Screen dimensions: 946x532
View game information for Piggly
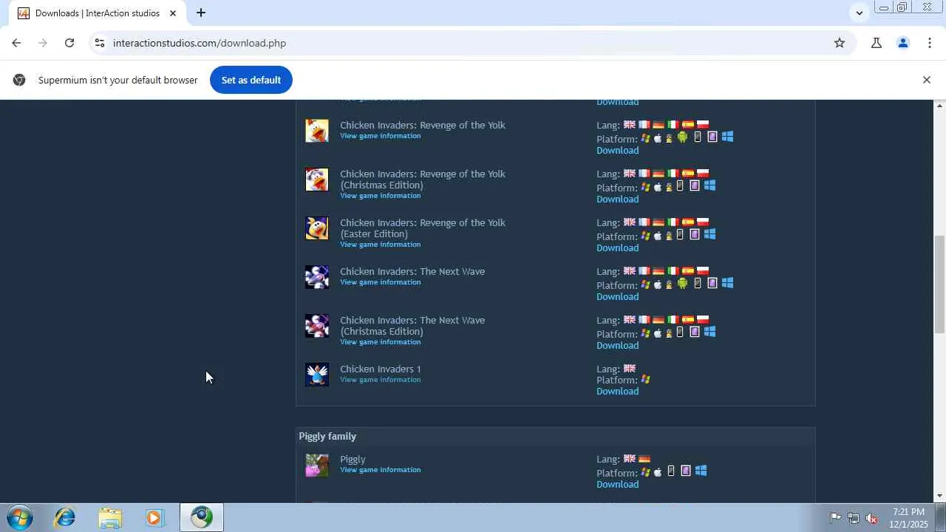pos(381,470)
